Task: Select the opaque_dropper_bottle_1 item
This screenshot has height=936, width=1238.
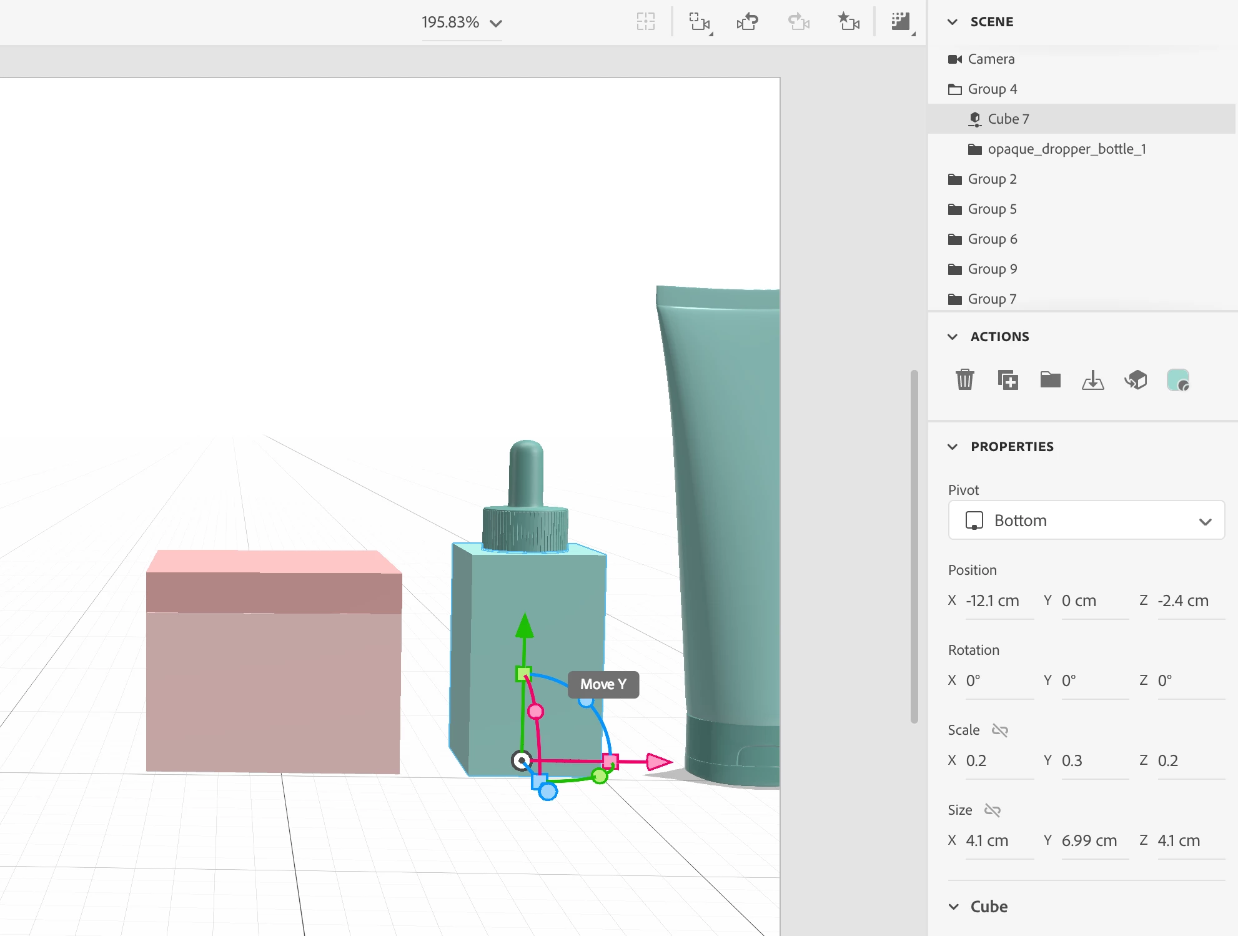Action: tap(1066, 149)
